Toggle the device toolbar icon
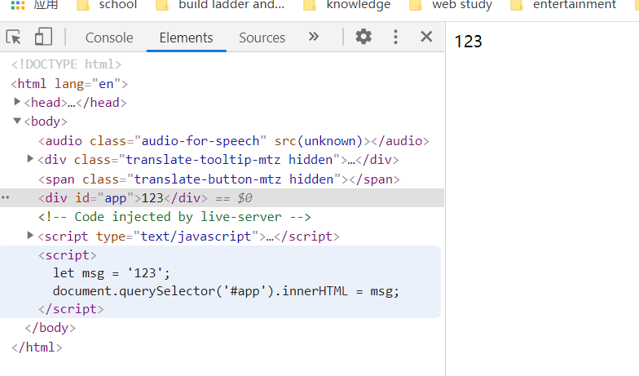 [43, 37]
